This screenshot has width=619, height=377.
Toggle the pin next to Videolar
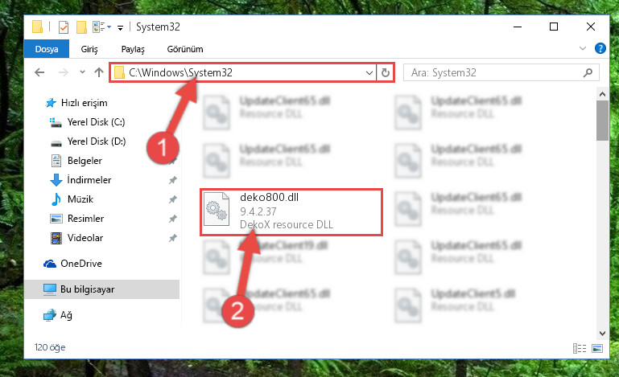click(x=172, y=238)
